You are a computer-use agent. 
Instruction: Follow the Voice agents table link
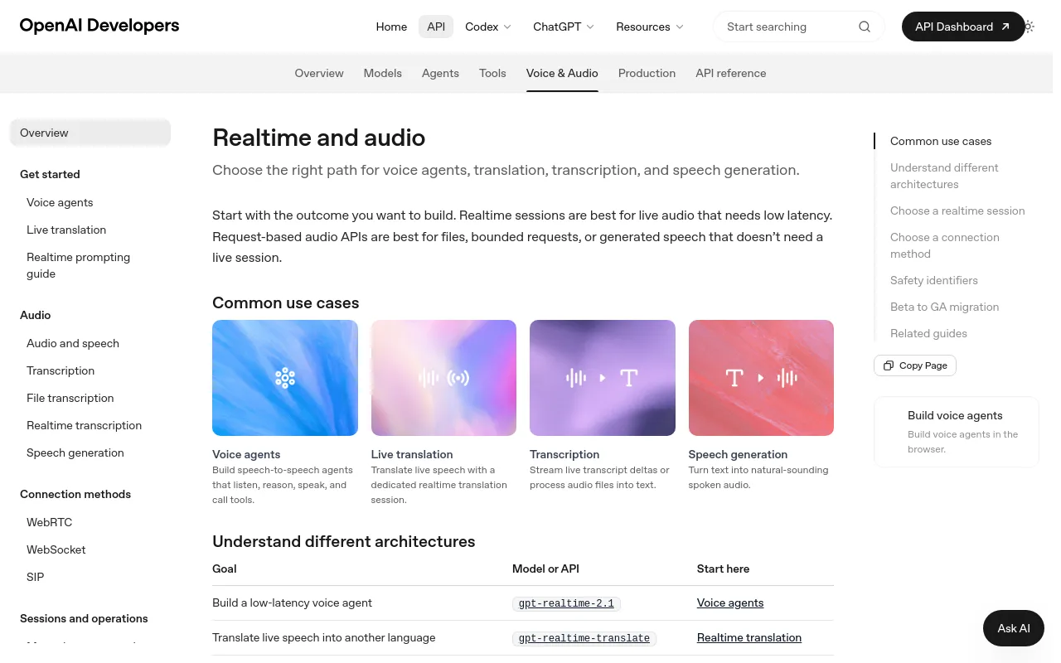point(730,603)
